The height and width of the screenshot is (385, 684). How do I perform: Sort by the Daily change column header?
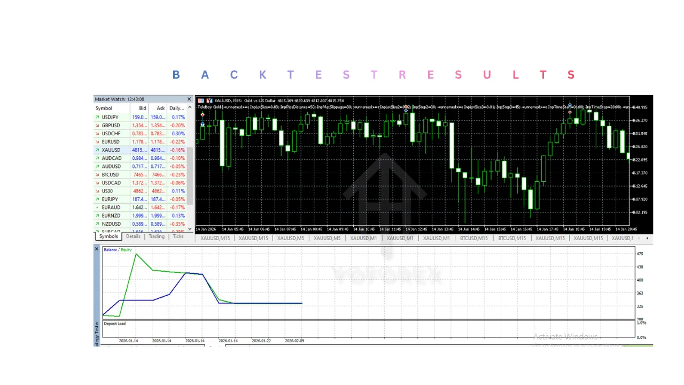[x=176, y=108]
